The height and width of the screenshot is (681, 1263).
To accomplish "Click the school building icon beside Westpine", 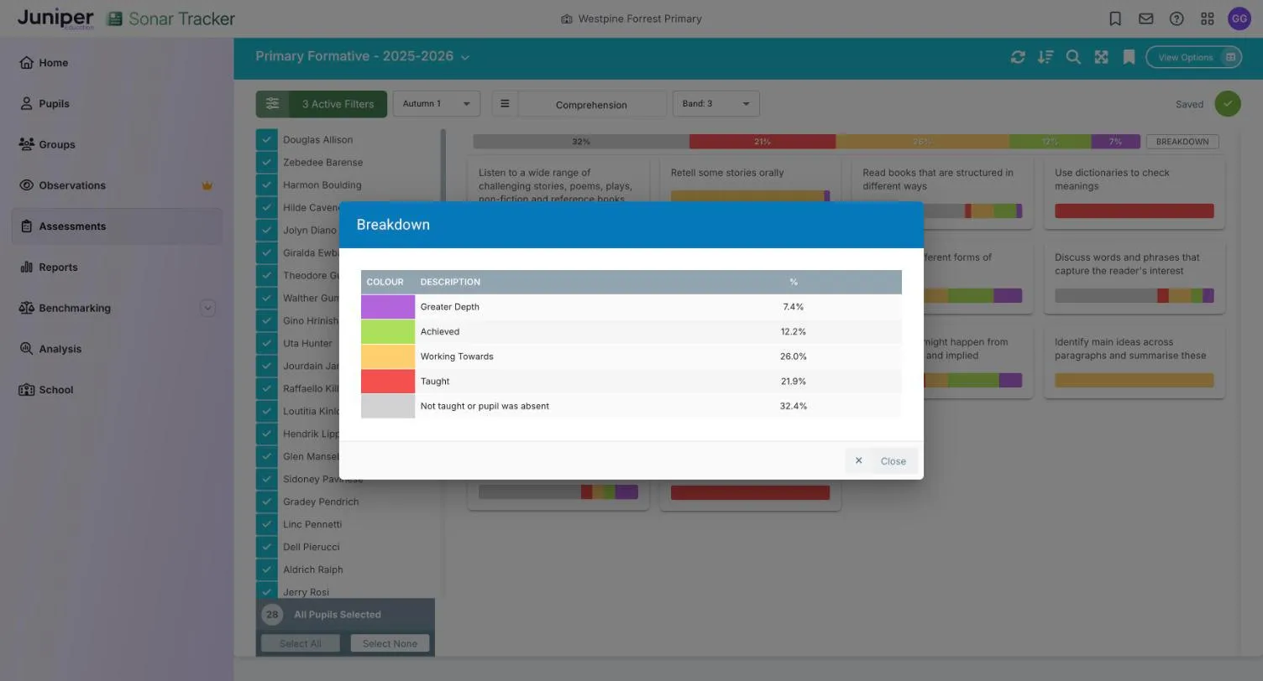I will 567,19.
